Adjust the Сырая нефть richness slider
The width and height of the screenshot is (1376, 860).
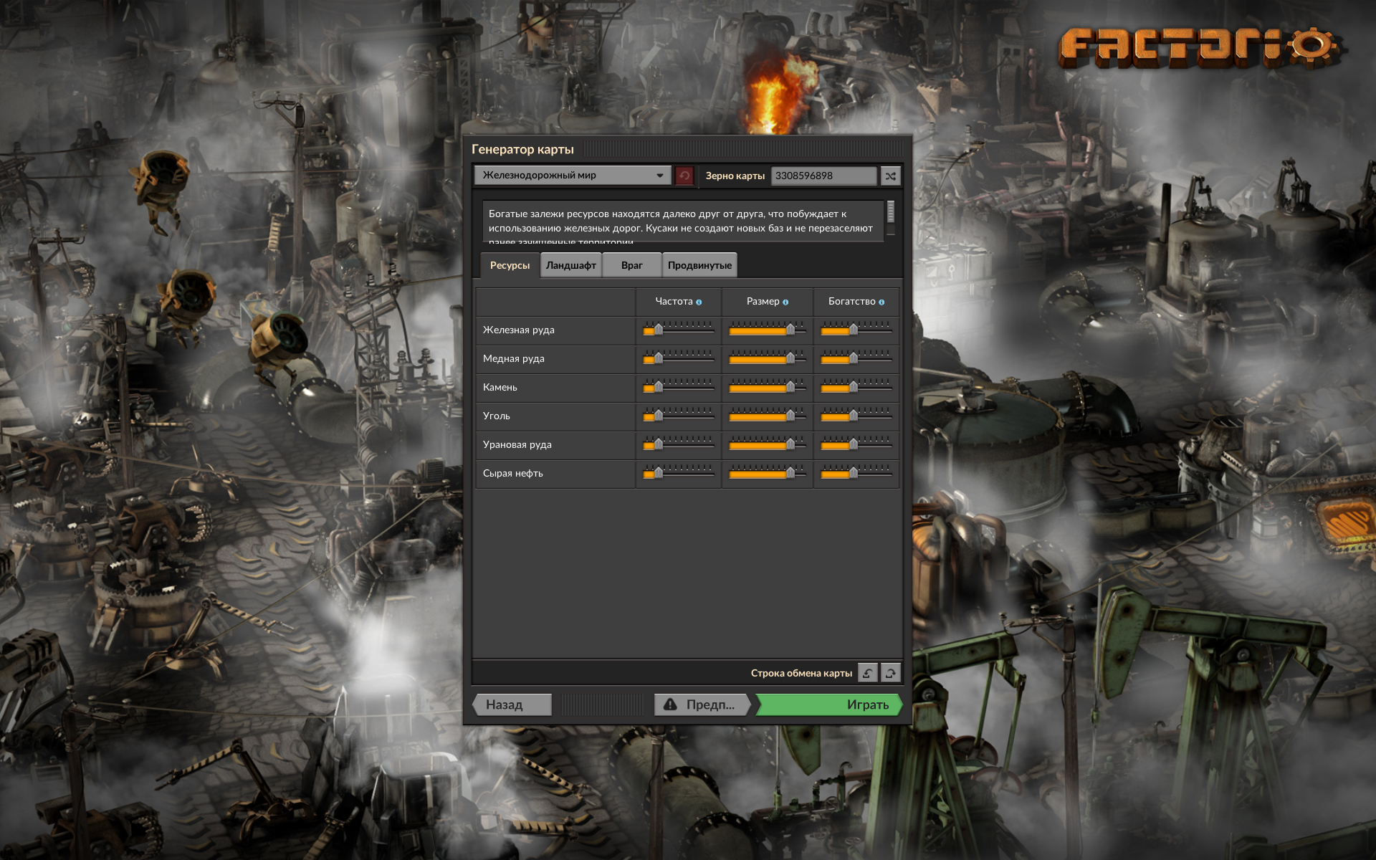coord(856,473)
